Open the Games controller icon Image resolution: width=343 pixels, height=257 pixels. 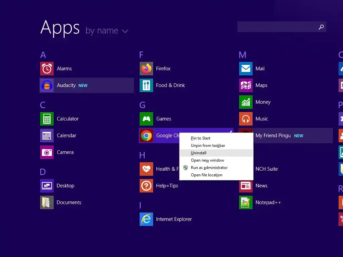tap(146, 119)
